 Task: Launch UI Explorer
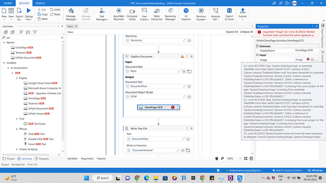pos(186,14)
